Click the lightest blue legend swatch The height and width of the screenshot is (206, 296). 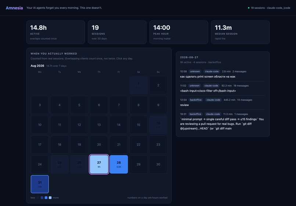point(50,198)
